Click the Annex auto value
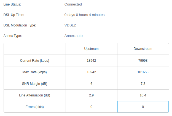This screenshot has width=172, height=116. [73, 36]
